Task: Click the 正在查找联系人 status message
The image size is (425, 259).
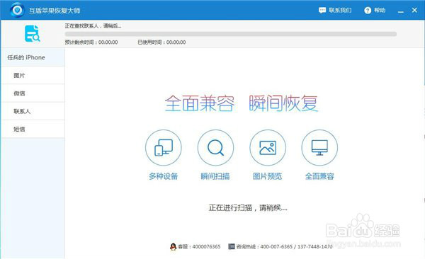Action: click(x=93, y=26)
